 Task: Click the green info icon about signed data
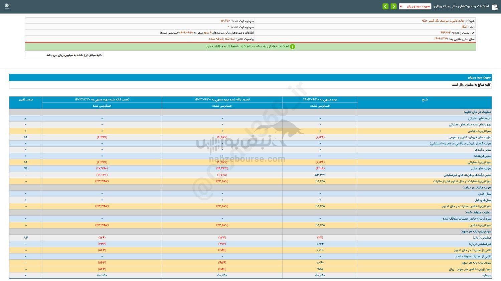pos(293,46)
